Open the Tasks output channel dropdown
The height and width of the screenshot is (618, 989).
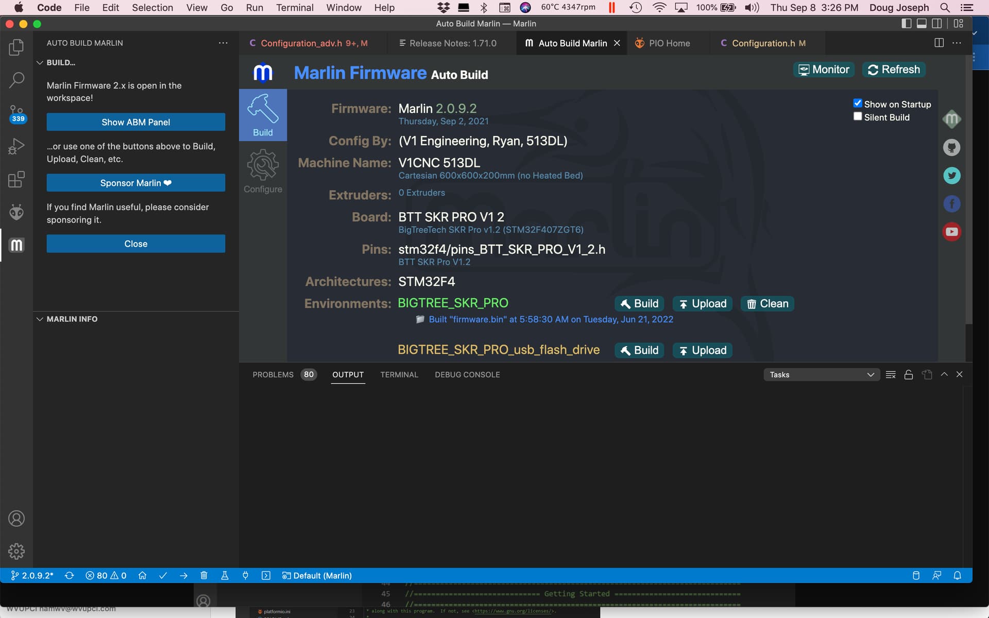tap(821, 374)
